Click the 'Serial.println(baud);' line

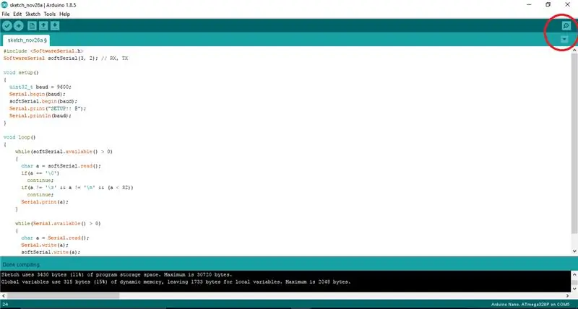tap(40, 116)
